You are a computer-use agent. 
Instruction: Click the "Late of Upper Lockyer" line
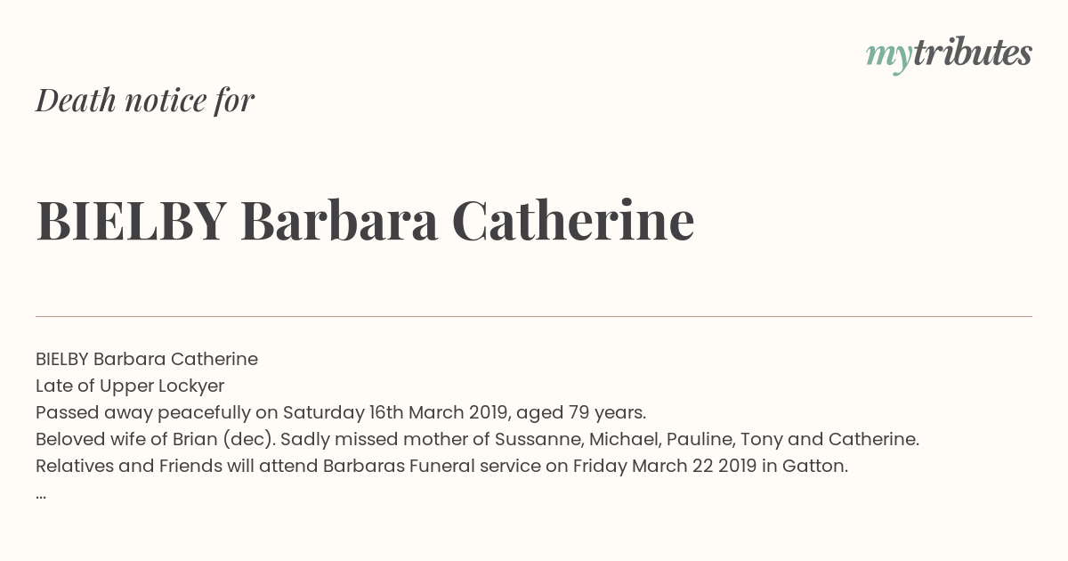pos(130,386)
